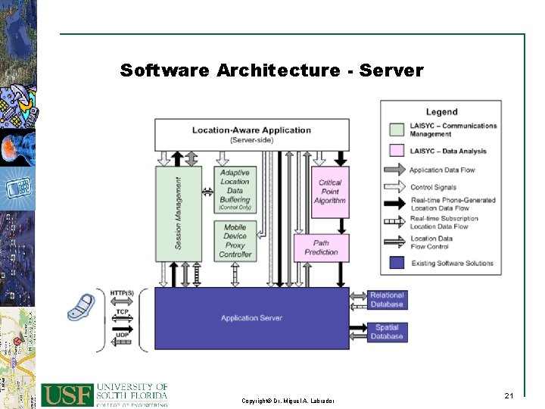This screenshot has width=545, height=409.
Task: Select the Mobile Device Proxy Controller box
Action: coord(235,241)
